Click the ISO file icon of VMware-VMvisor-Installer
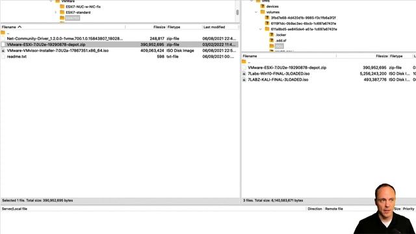 click(3, 51)
